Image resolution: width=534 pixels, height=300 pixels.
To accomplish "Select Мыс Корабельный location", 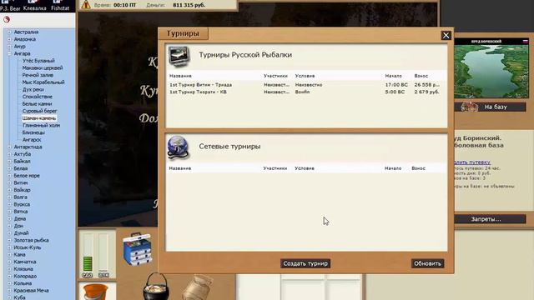I will (43, 82).
